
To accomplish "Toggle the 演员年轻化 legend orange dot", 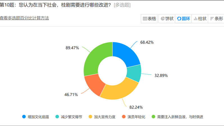I will coord(124,116).
